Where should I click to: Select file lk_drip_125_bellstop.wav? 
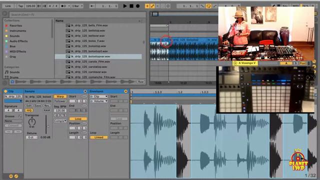pyautogui.click(x=88, y=30)
